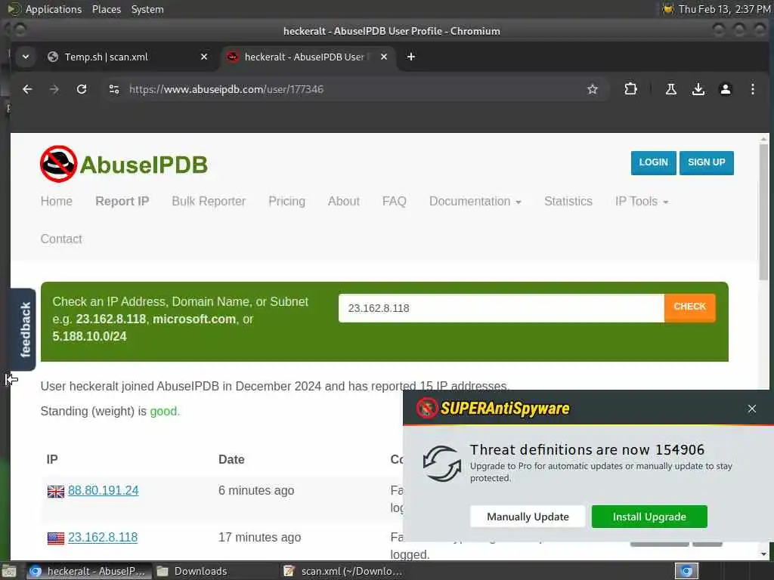The image size is (774, 580).
Task: Open the vertical feedback side tab
Action: pyautogui.click(x=23, y=329)
